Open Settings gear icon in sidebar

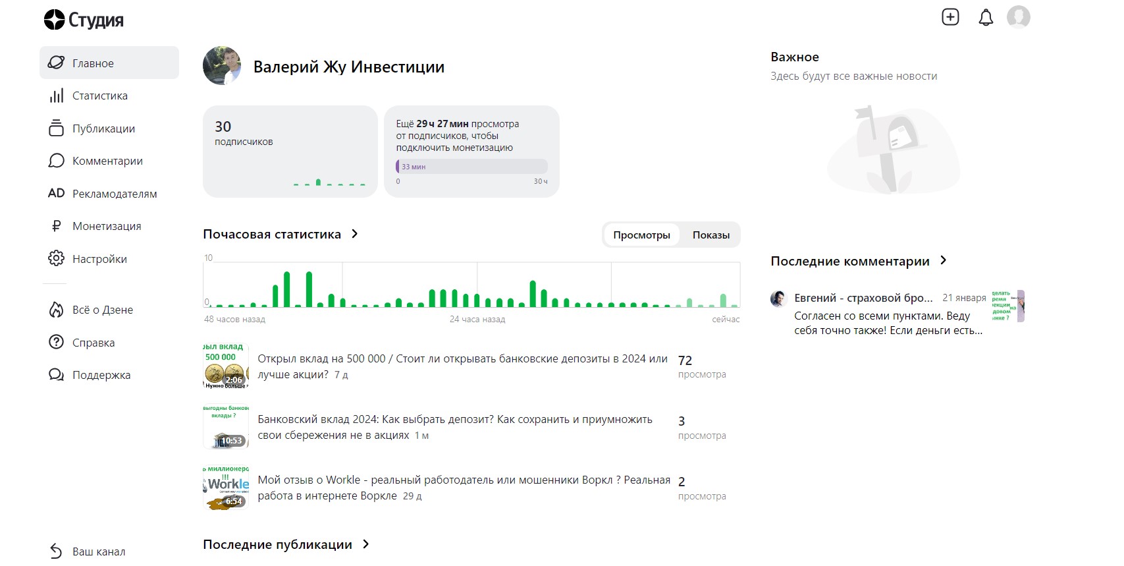point(57,259)
